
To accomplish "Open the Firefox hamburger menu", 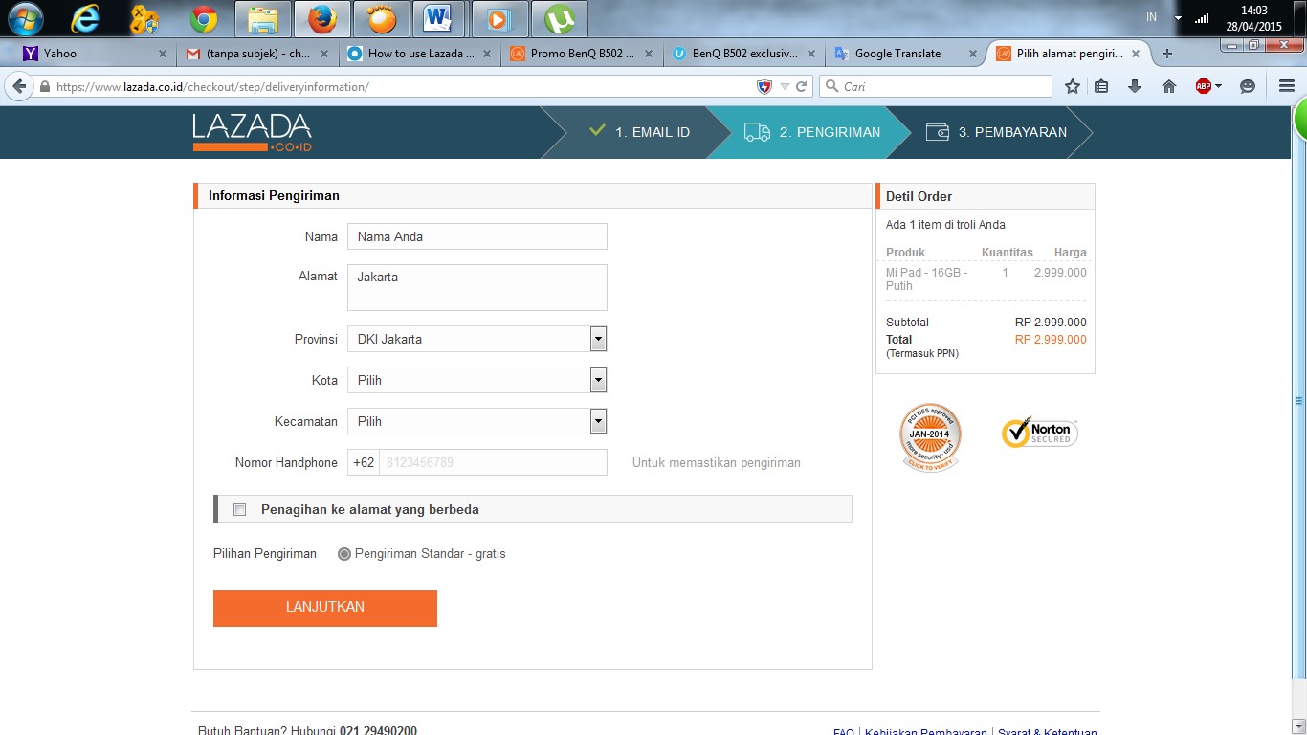I will point(1286,86).
